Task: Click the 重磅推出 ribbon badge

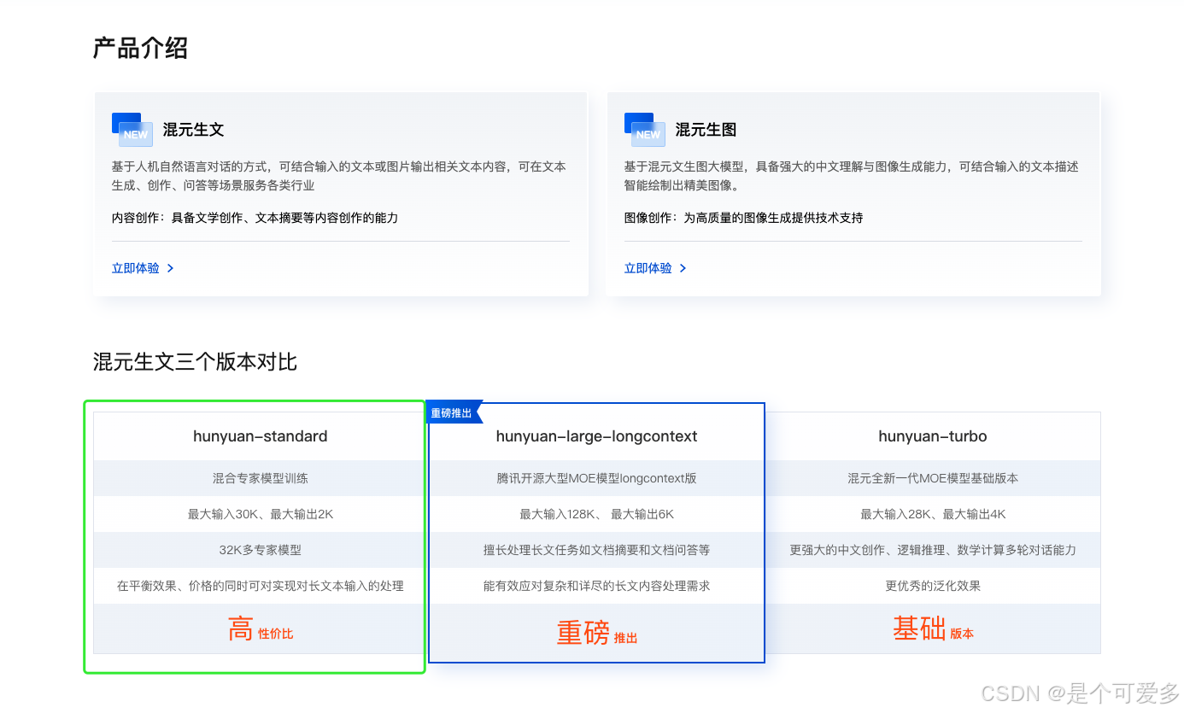Action: pyautogui.click(x=454, y=412)
